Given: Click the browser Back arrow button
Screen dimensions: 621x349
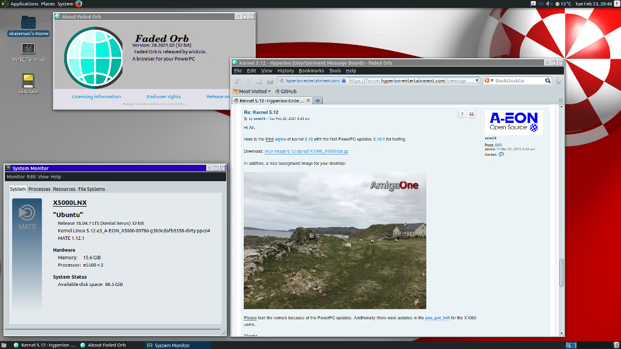Looking at the screenshot, I should click(x=237, y=81).
